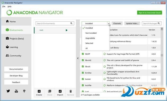Toggle the libxml2 package checkbox
167x101 pixels.
pyautogui.click(x=83, y=60)
